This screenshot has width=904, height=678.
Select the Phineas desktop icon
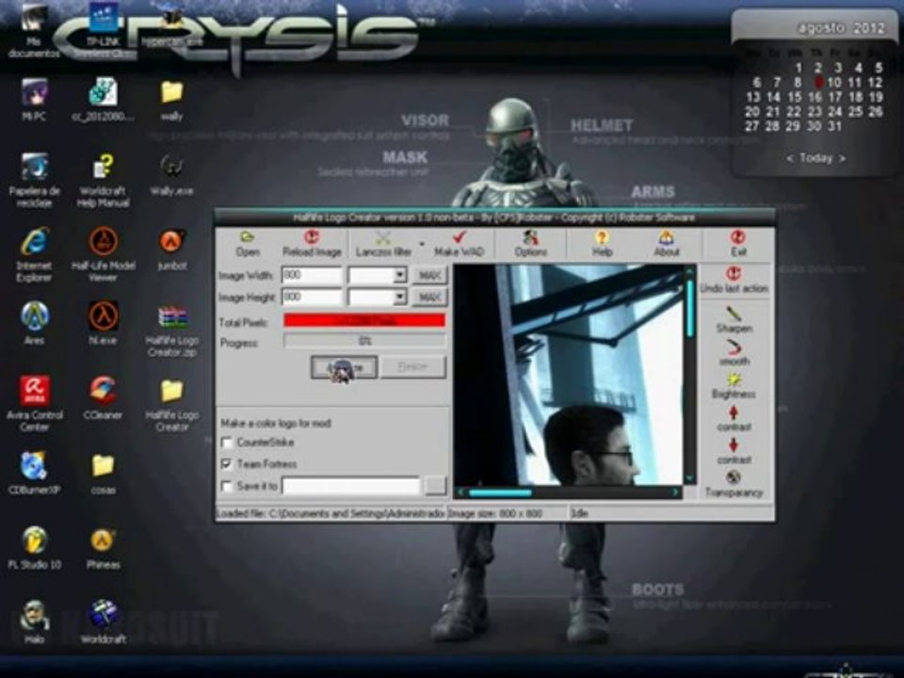tap(104, 541)
